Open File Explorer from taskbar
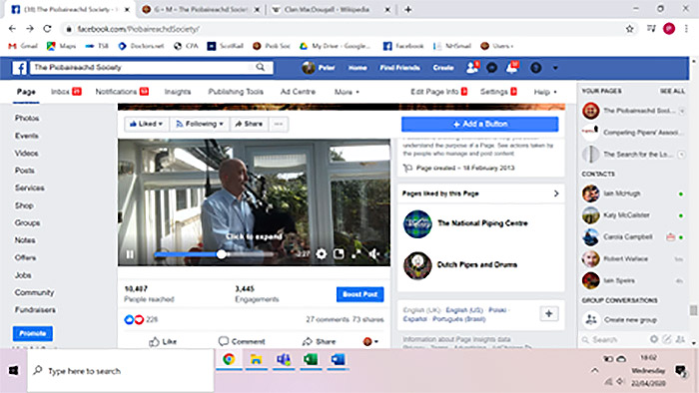 (x=257, y=359)
